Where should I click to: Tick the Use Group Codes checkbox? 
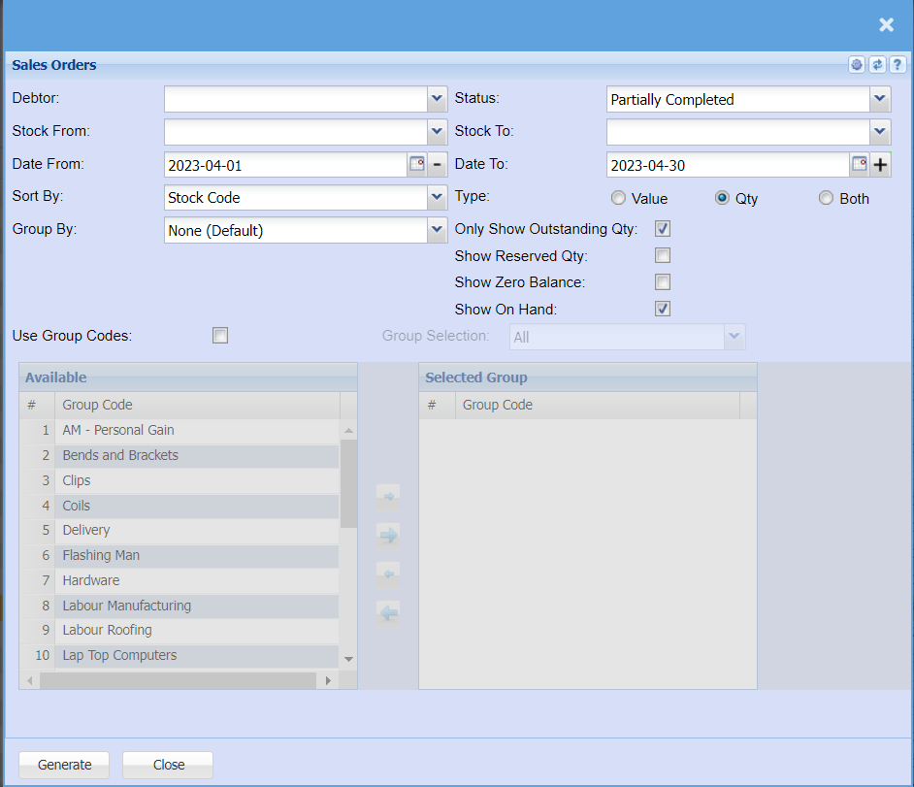point(220,336)
